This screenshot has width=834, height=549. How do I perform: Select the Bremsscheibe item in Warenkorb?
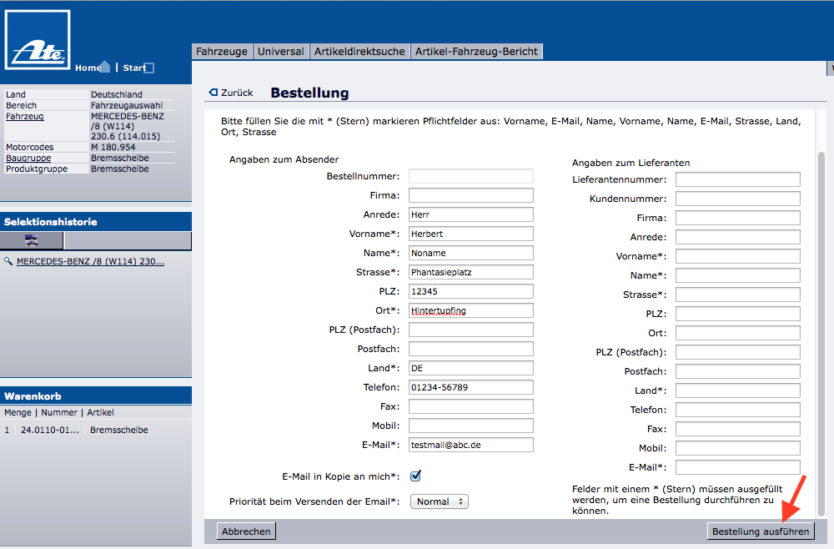click(119, 430)
